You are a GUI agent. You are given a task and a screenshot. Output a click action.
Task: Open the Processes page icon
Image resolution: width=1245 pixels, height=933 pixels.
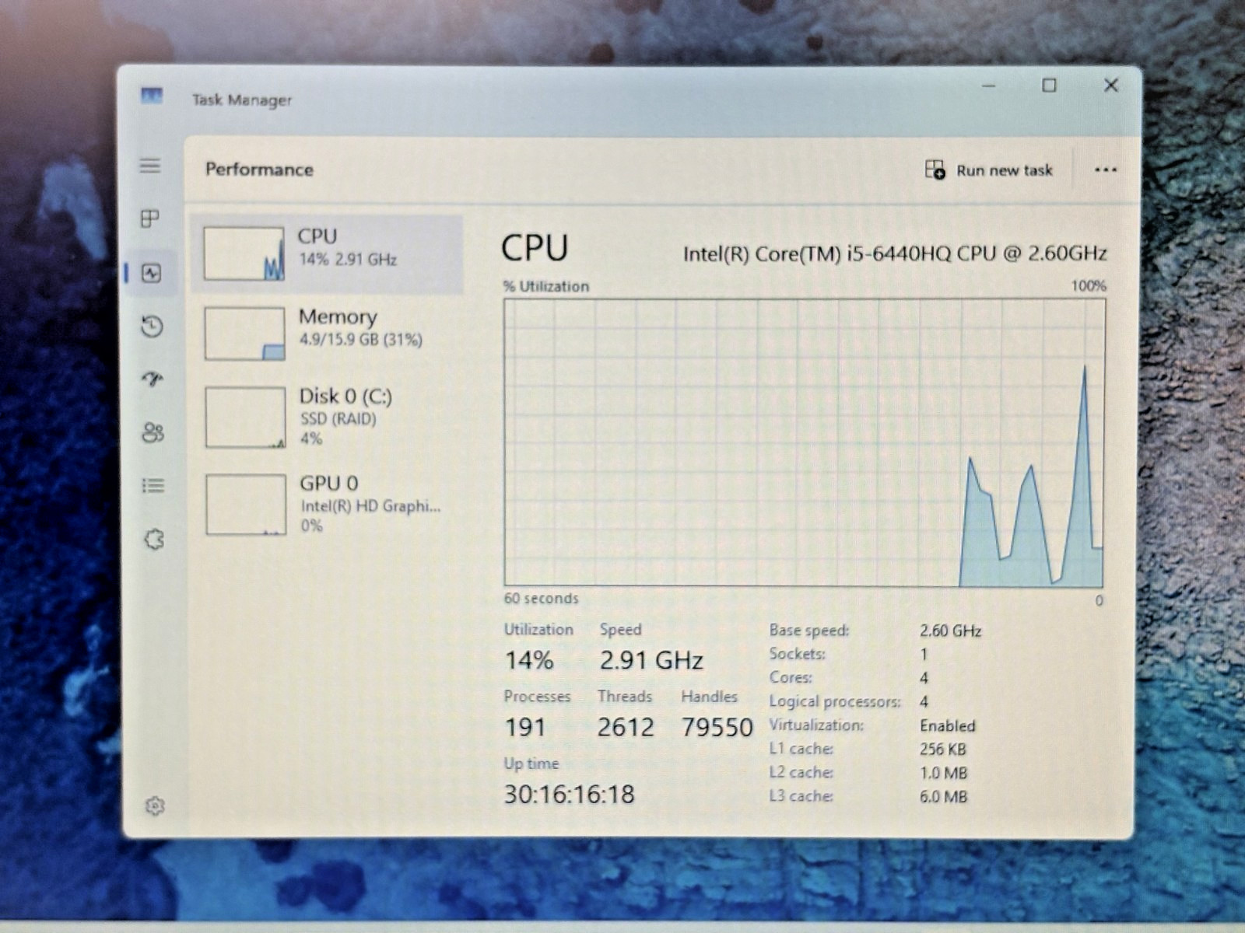coord(150,218)
